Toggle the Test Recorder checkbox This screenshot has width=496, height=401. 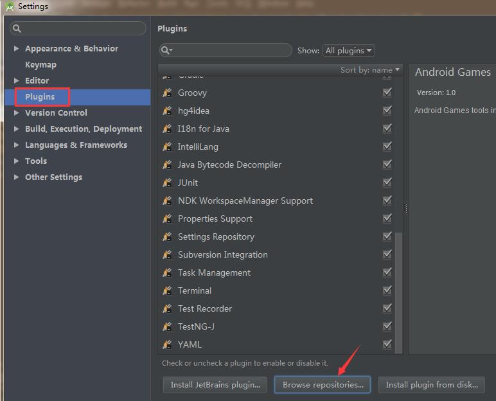click(387, 308)
